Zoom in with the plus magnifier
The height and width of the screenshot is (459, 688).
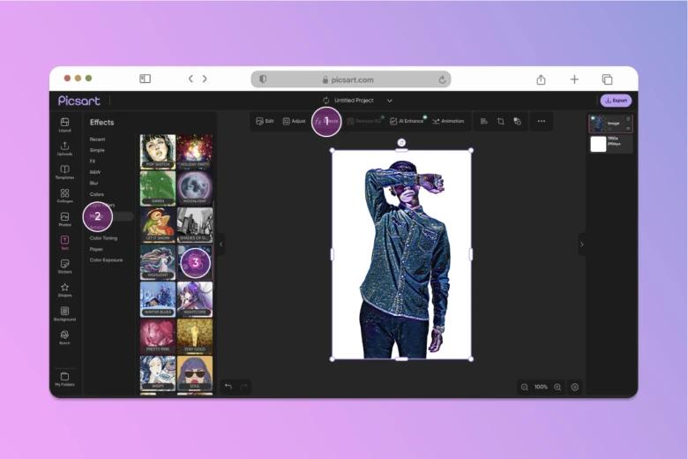(557, 387)
